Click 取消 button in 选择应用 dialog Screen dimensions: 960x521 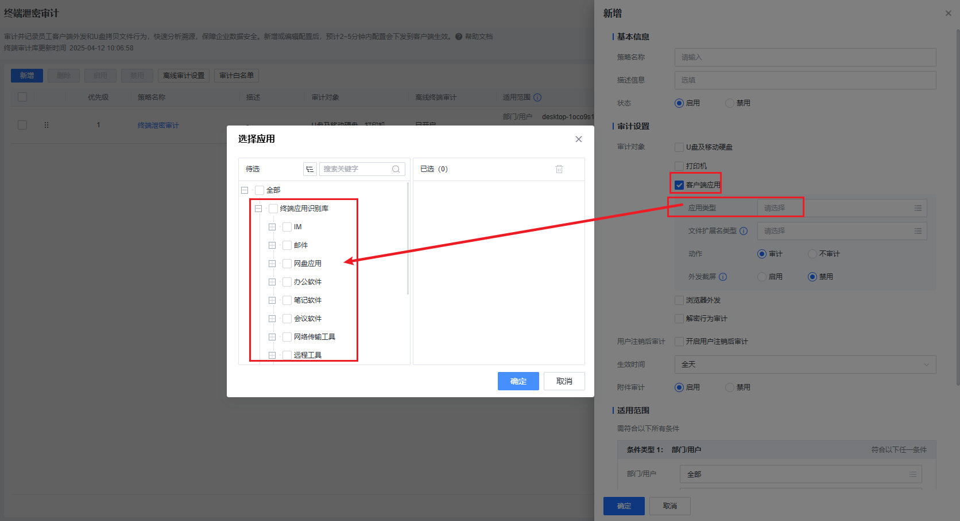pos(564,381)
